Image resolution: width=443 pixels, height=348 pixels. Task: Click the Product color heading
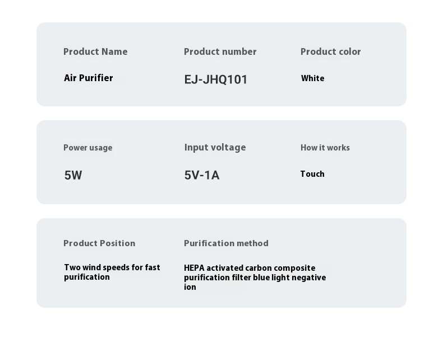tap(330, 52)
